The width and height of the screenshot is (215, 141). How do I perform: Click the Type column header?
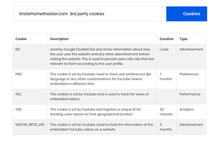[x=191, y=39]
